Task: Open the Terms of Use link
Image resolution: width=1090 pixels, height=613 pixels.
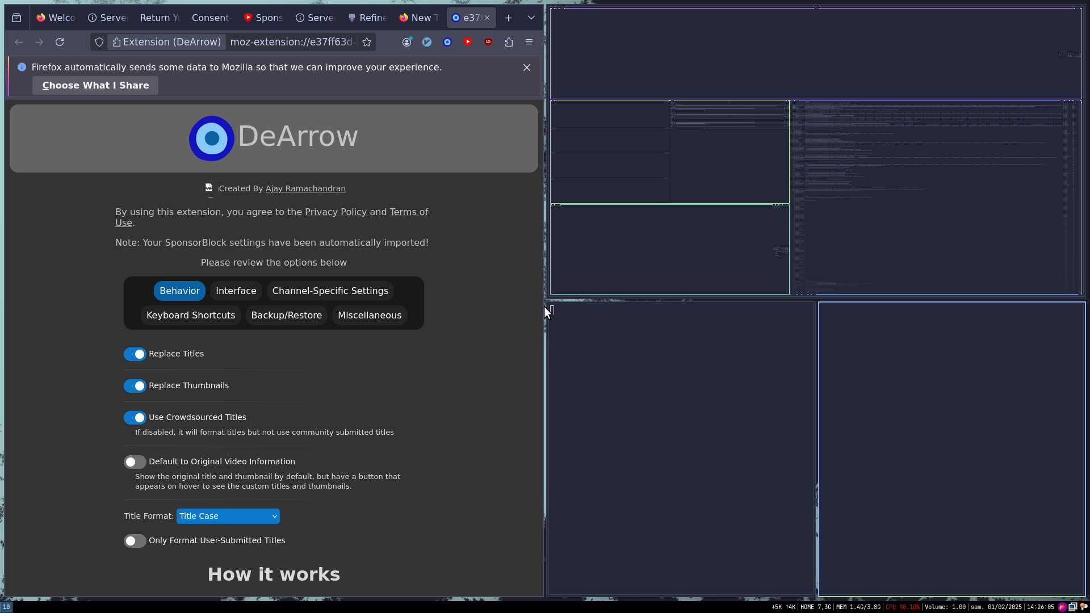Action: (x=409, y=212)
